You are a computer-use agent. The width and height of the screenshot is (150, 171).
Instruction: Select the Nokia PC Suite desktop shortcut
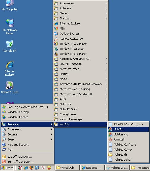(10, 88)
